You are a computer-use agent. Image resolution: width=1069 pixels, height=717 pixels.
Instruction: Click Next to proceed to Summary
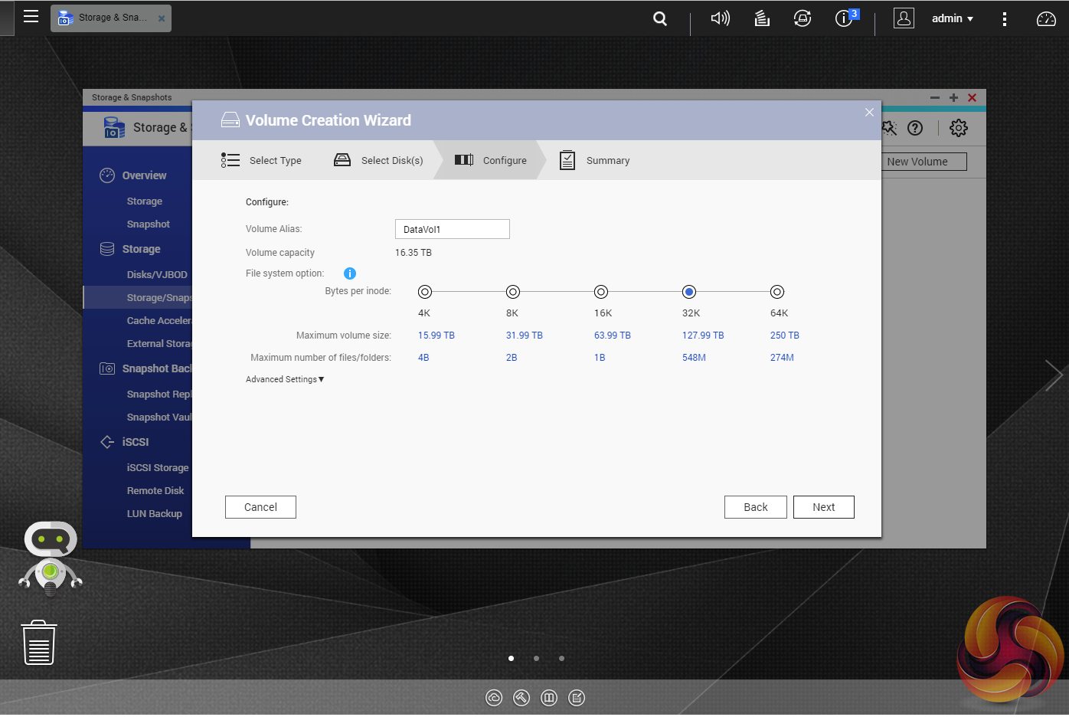coord(823,507)
